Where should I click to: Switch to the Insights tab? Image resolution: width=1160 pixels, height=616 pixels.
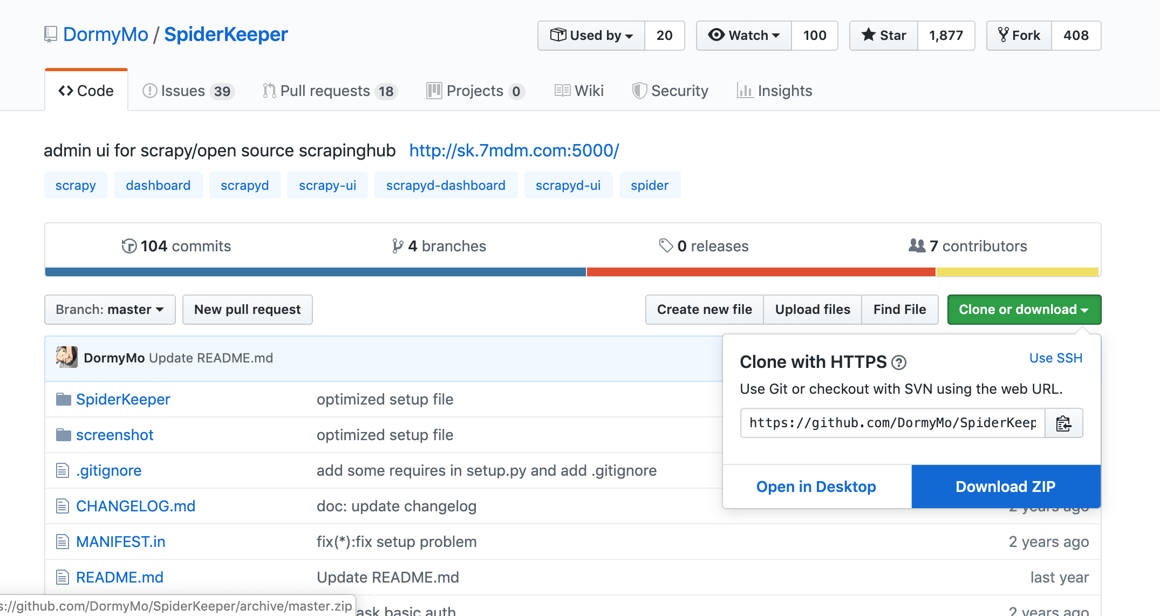point(775,91)
